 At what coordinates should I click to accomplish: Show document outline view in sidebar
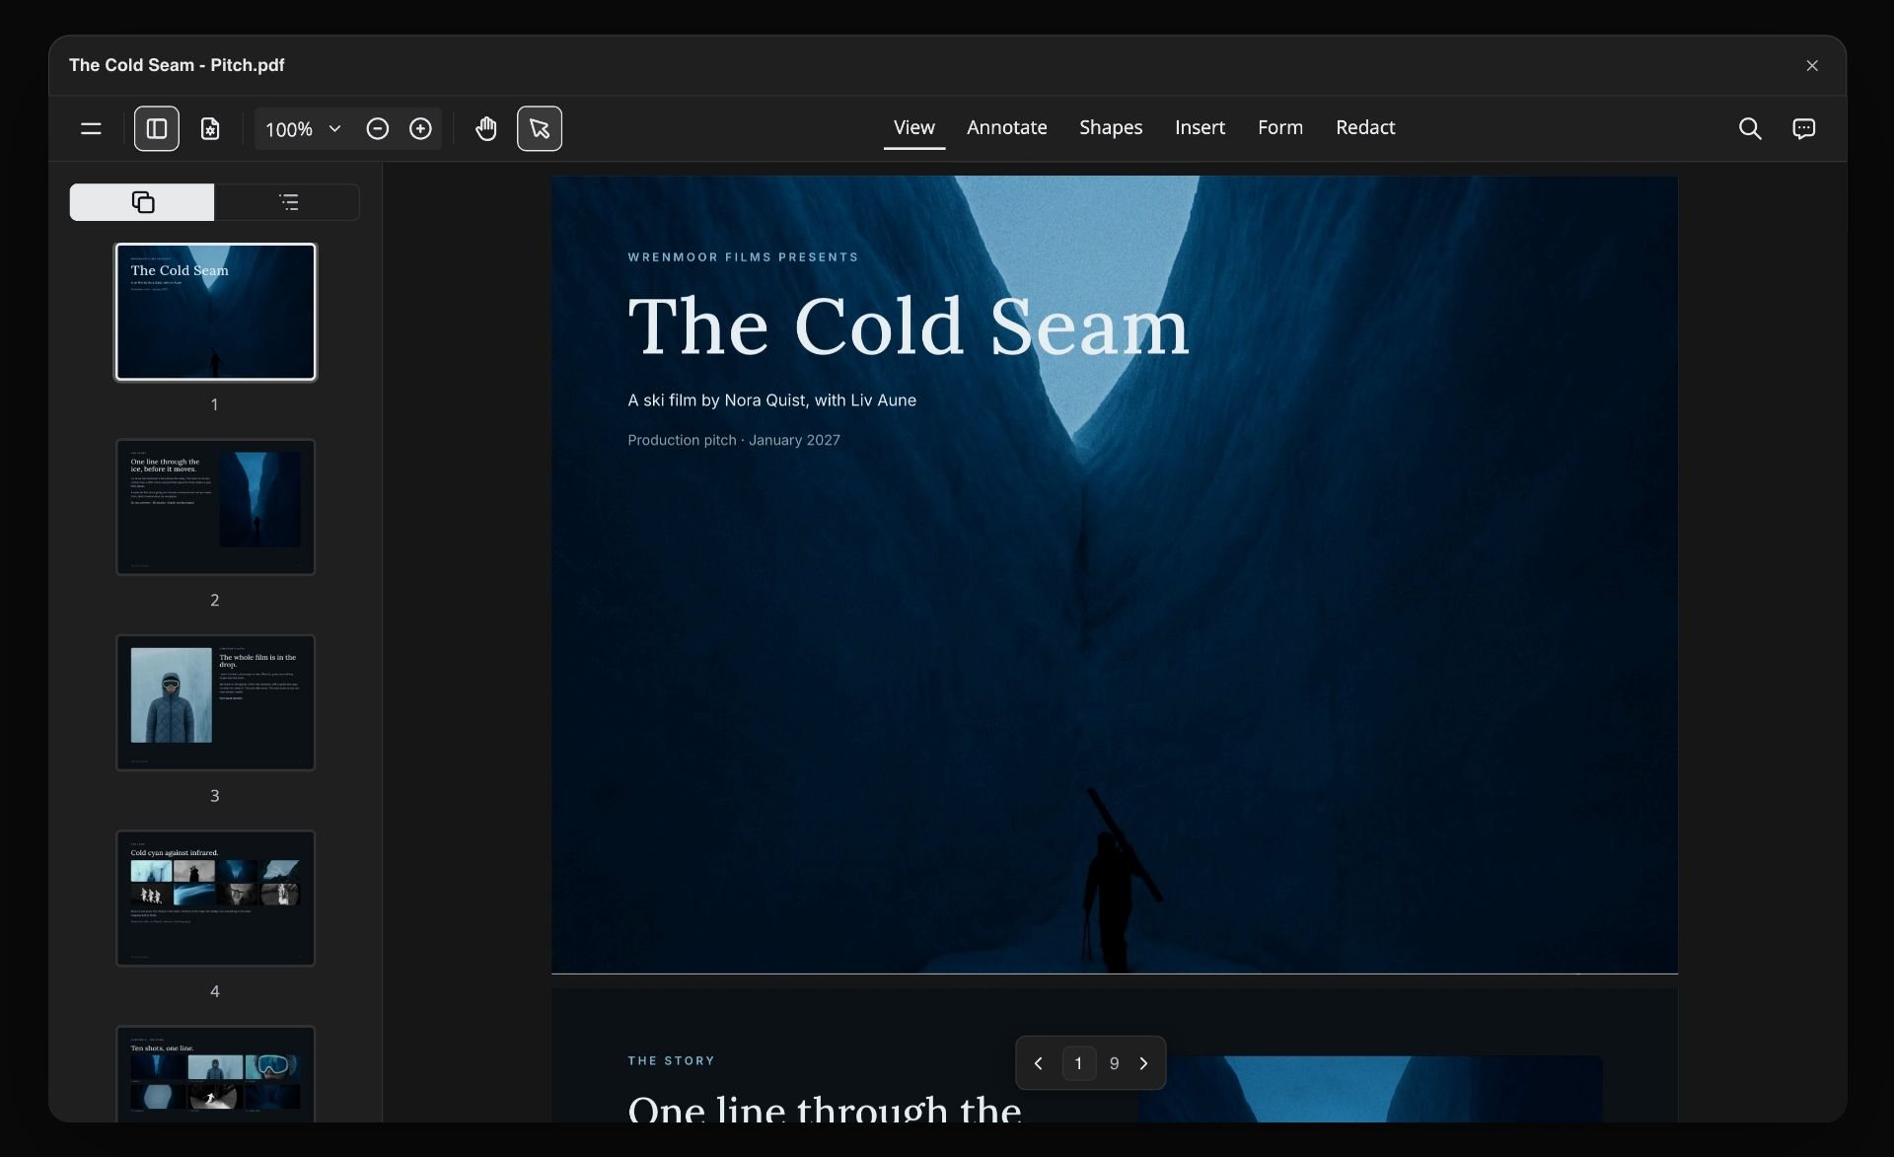click(x=288, y=202)
